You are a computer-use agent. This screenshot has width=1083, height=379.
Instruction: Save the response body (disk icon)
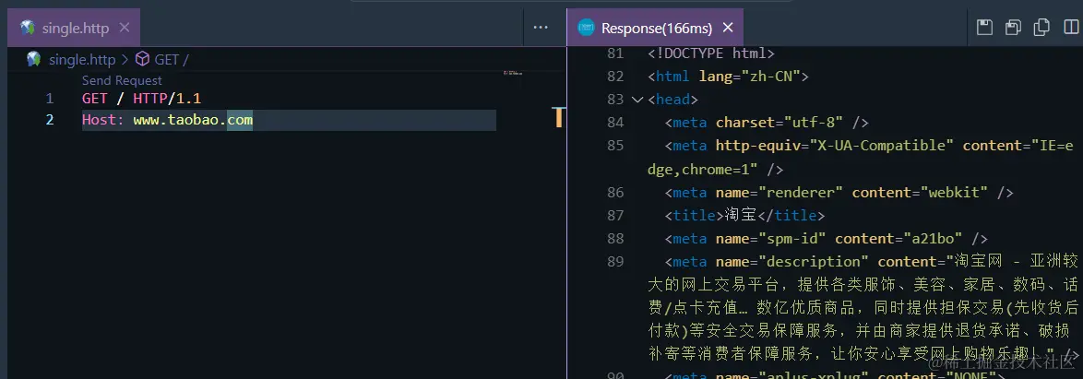click(x=985, y=28)
